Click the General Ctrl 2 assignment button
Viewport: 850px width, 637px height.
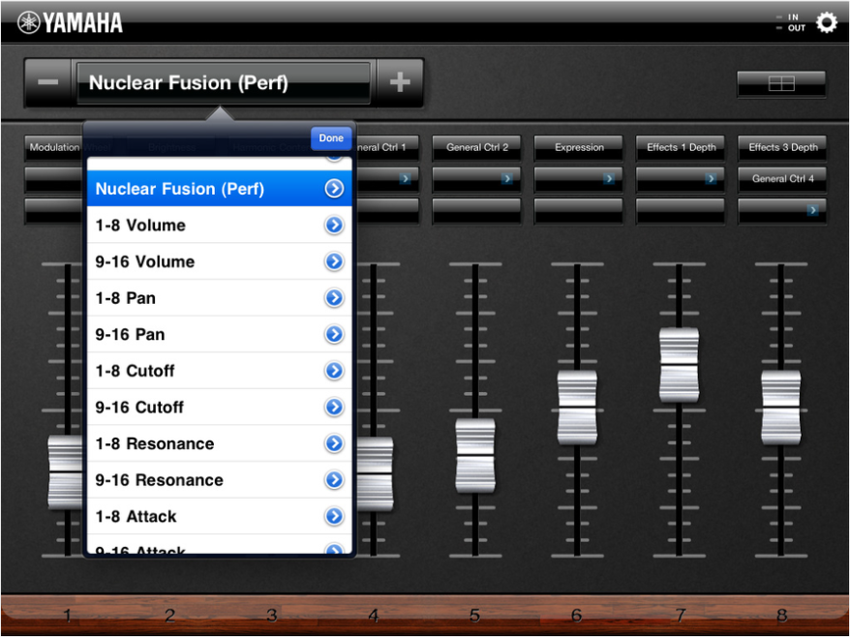click(476, 147)
